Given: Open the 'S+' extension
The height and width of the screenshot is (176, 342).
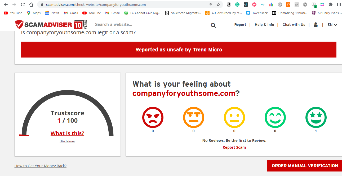Looking at the screenshot, I should 297,5.
